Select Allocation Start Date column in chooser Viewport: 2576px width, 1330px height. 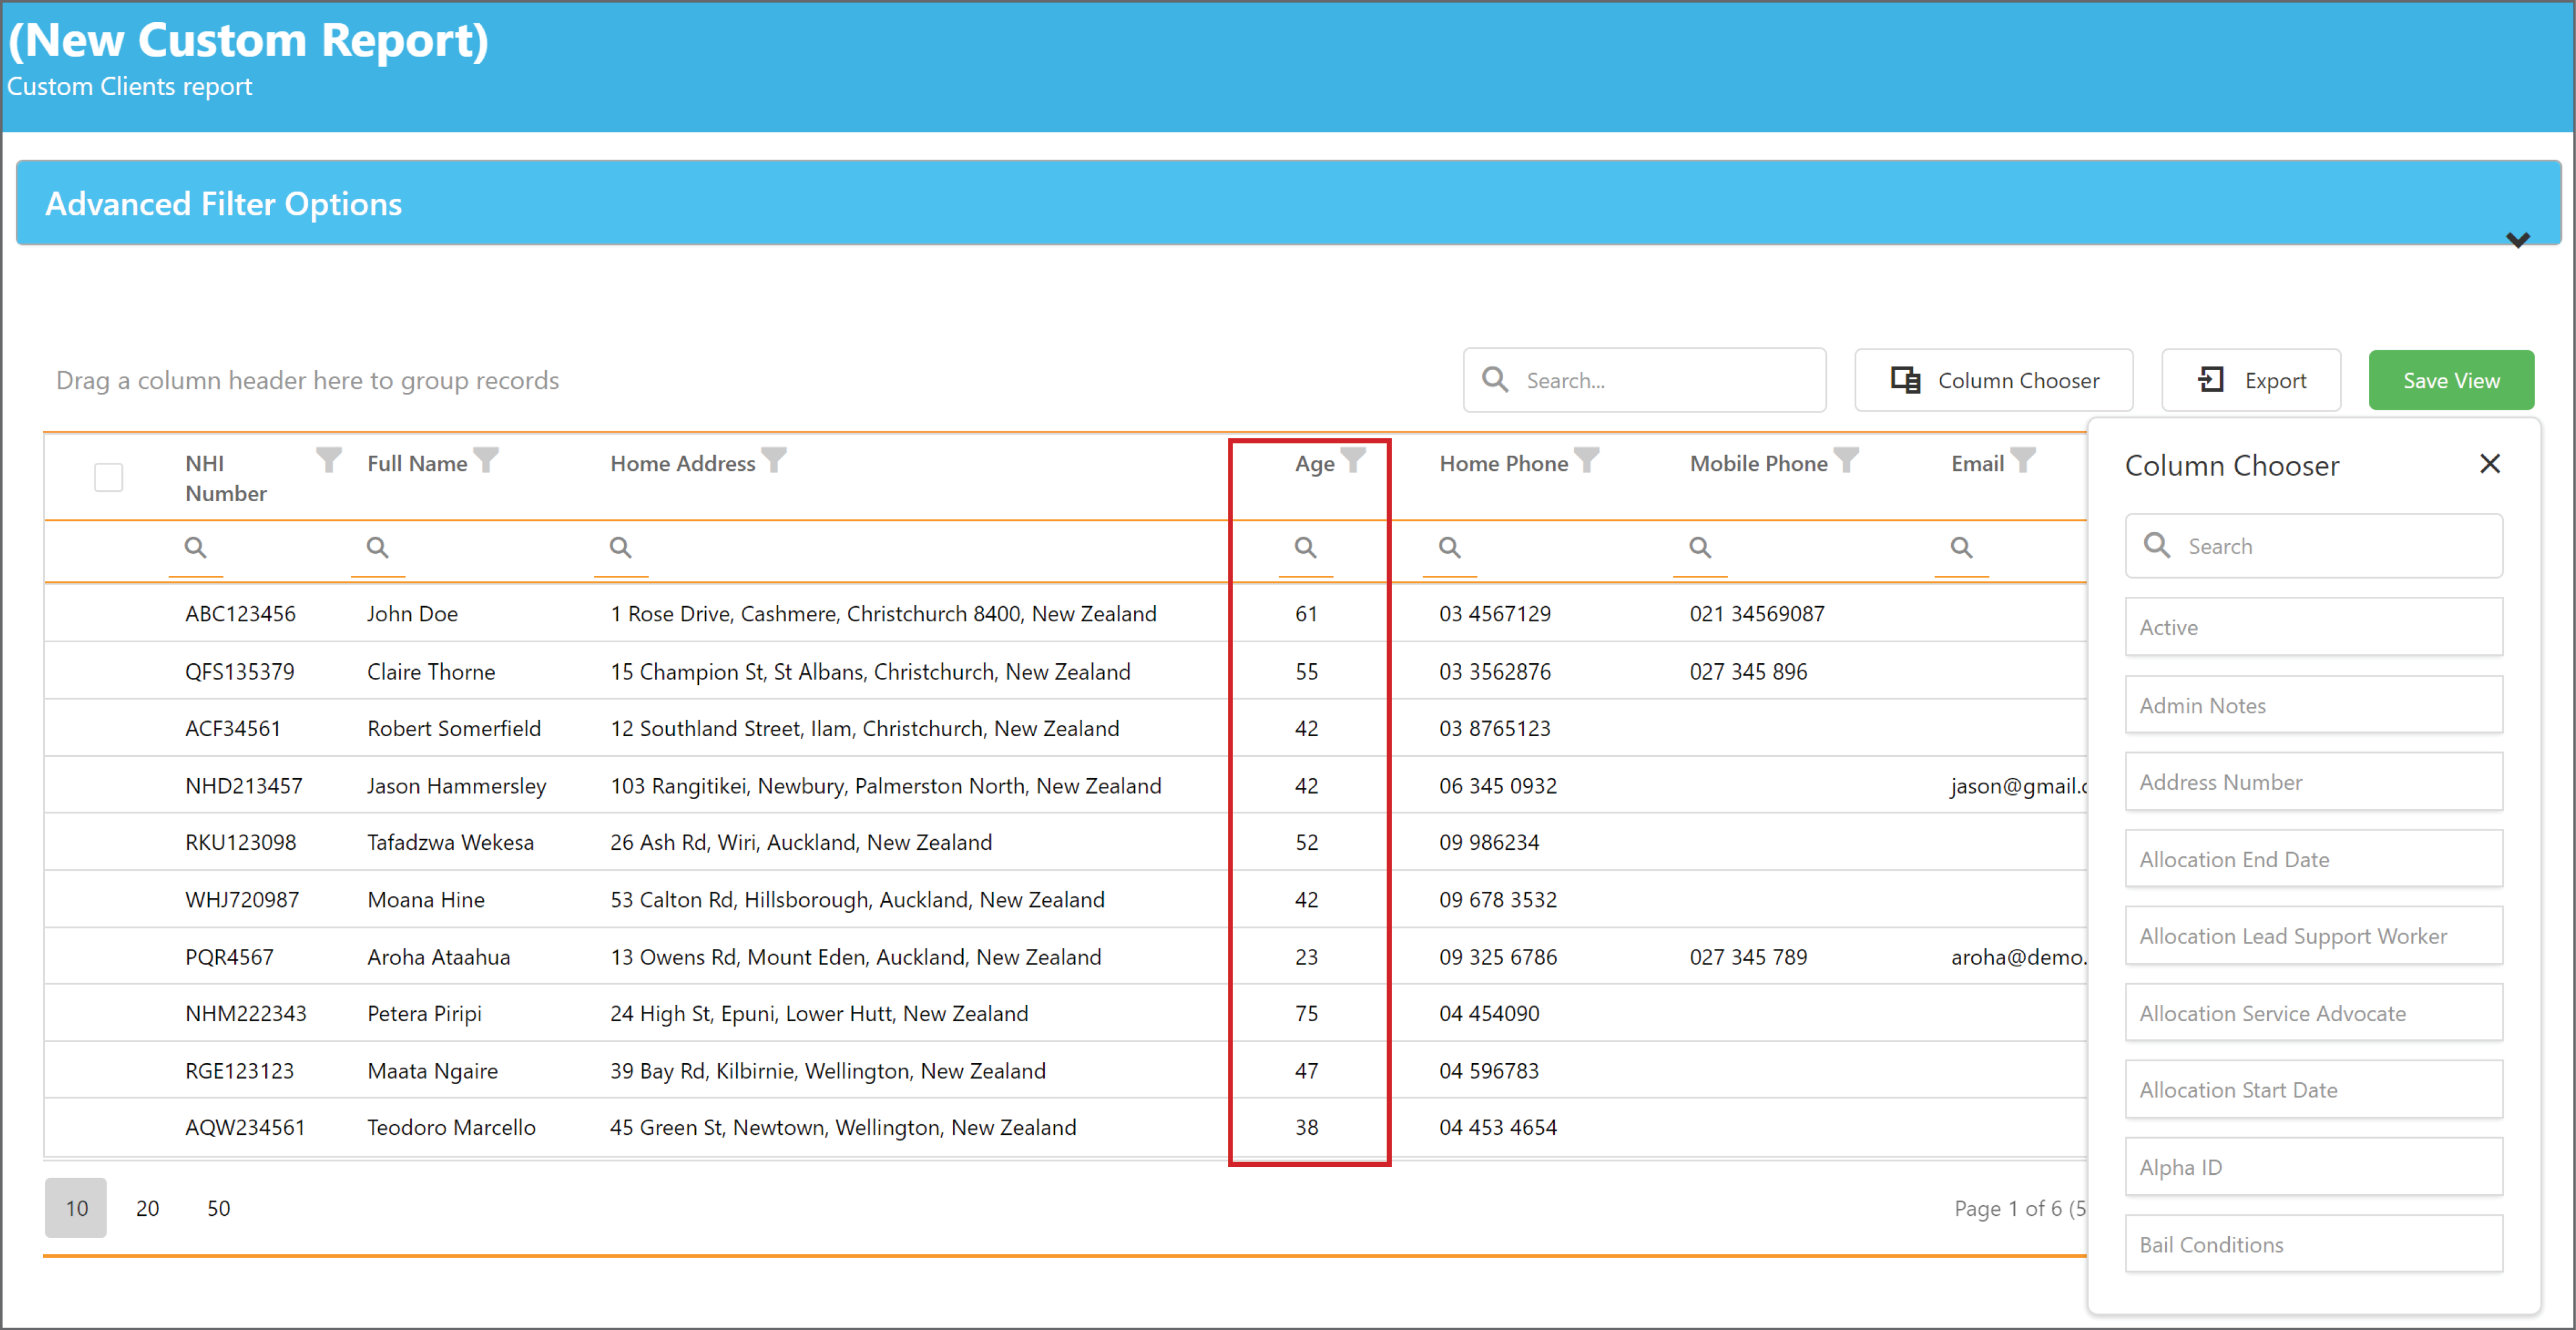2314,1090
